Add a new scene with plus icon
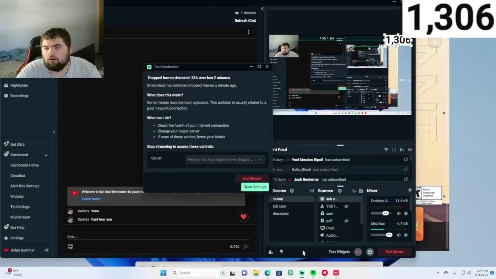The width and height of the screenshot is (496, 279). tap(291, 191)
